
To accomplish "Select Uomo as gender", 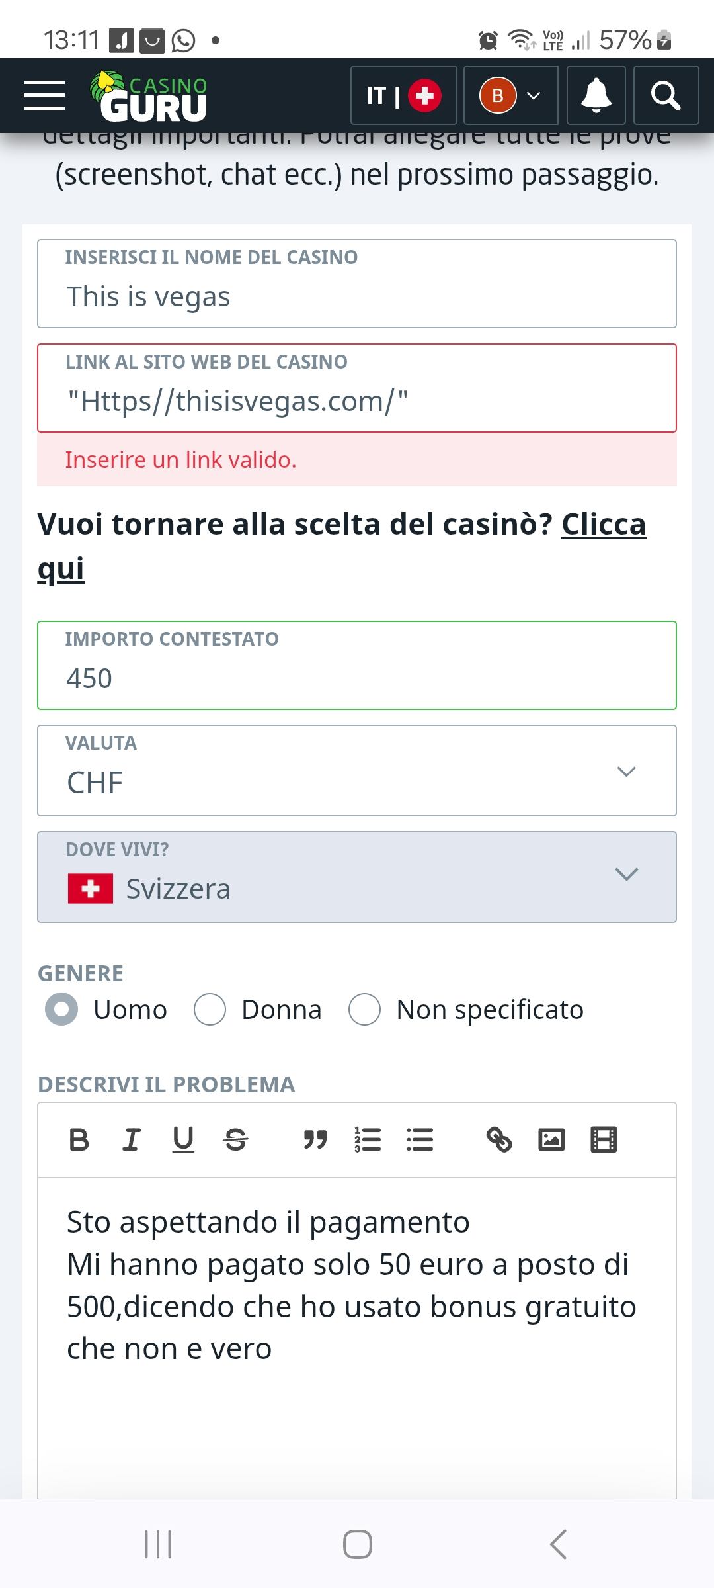I will [61, 1010].
